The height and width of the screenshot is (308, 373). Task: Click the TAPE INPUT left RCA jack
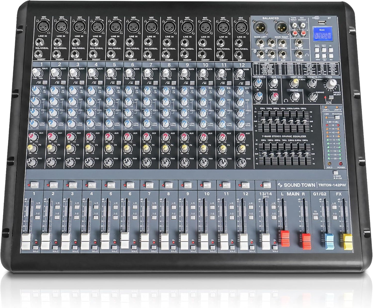pos(295,26)
